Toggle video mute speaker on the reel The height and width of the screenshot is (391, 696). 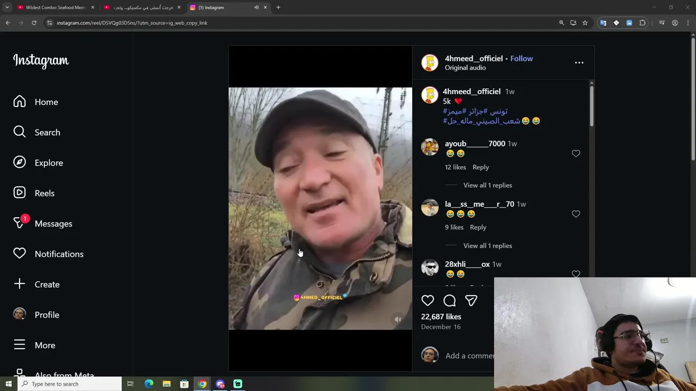[398, 319]
